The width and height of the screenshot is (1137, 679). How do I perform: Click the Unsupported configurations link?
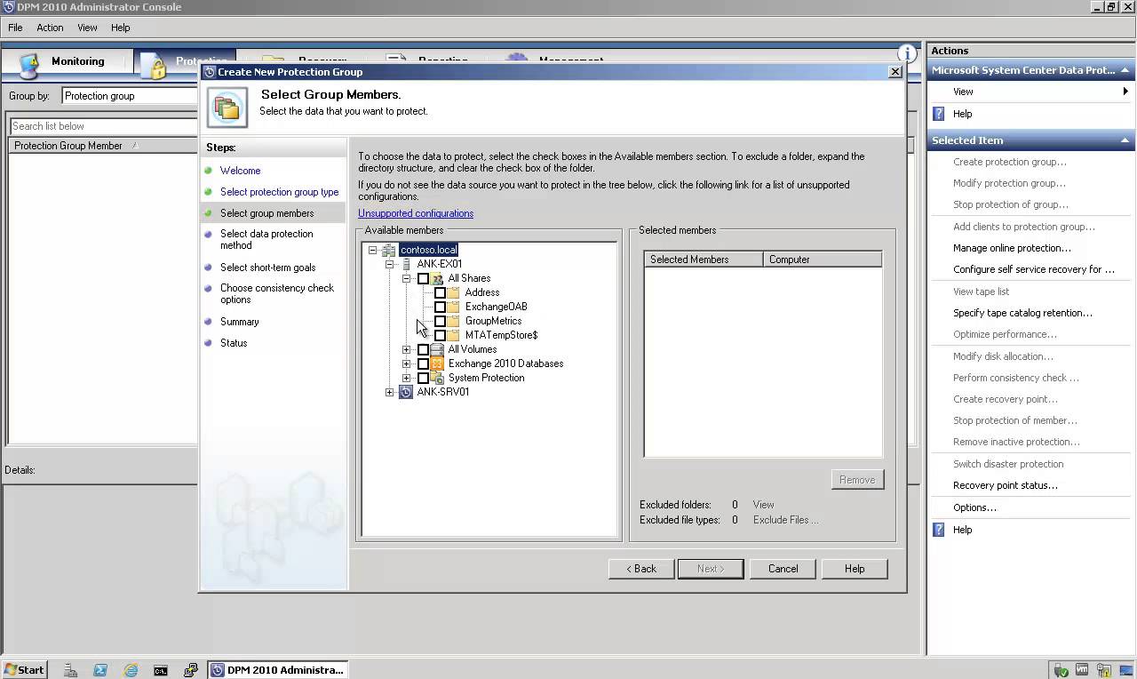point(416,213)
